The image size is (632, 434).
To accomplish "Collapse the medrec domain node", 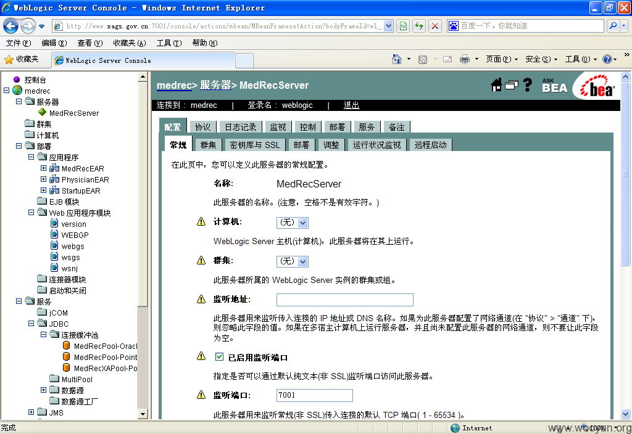I will click(6, 91).
